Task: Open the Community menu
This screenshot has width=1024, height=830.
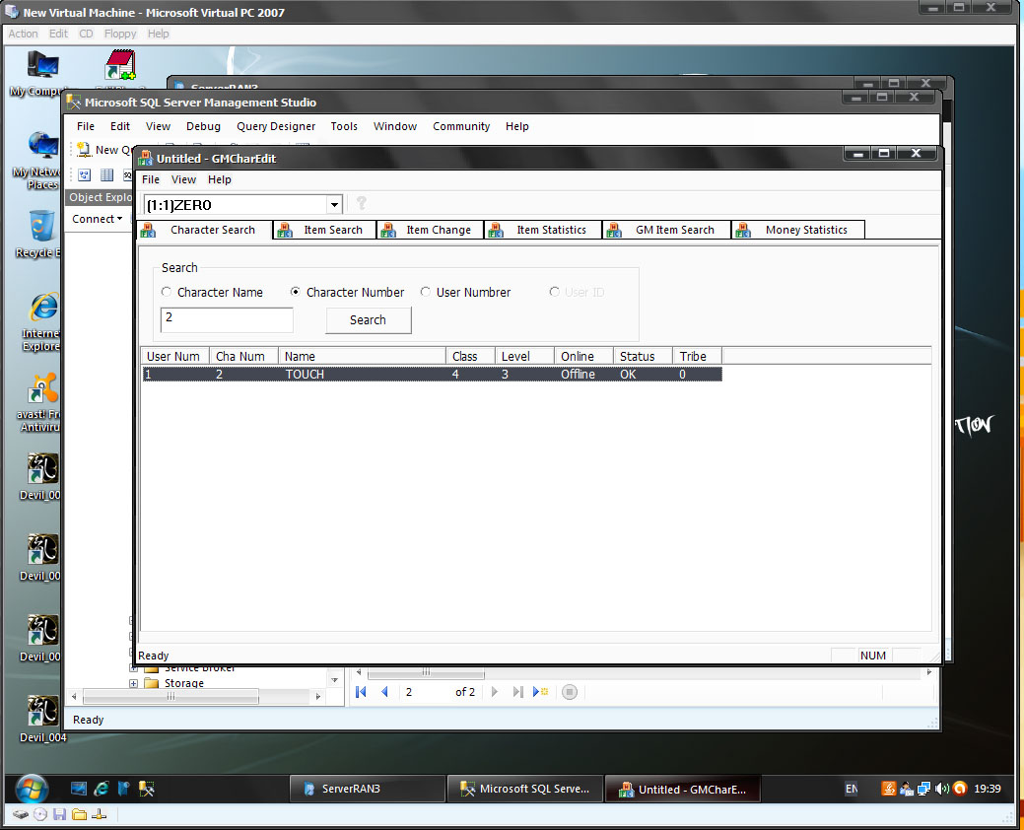Action: pos(461,127)
